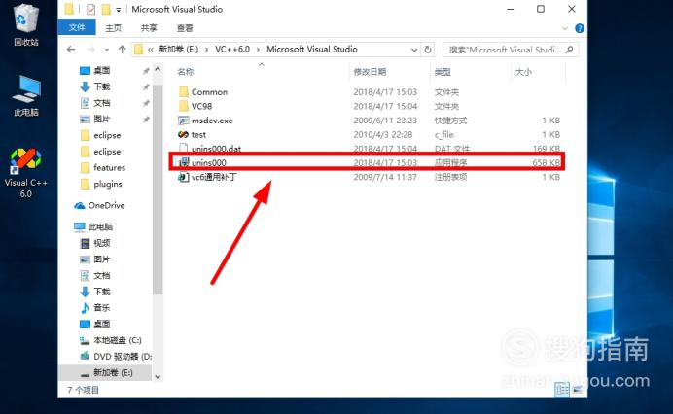Select the unins000.dat file
Screen dimensions: 673x414
pyautogui.click(x=216, y=149)
